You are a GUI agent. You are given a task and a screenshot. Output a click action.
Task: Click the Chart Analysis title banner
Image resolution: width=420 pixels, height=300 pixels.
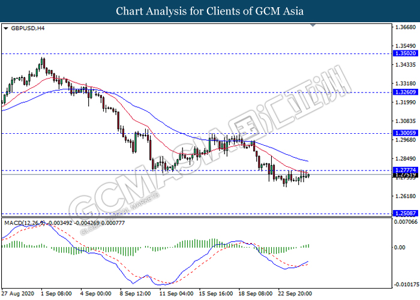210,11
